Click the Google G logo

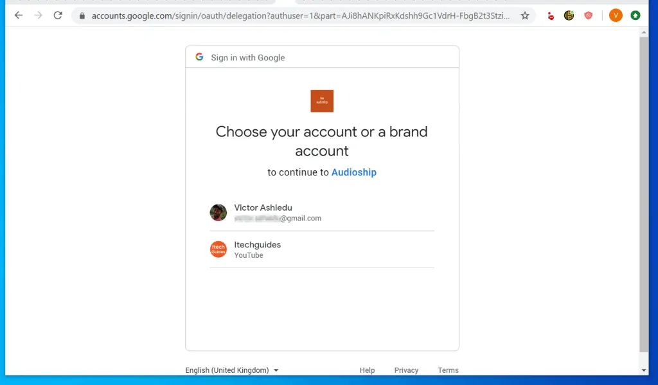click(199, 57)
